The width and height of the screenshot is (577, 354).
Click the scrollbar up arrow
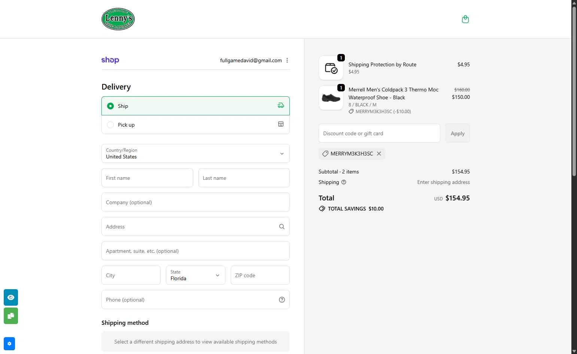(x=574, y=3)
